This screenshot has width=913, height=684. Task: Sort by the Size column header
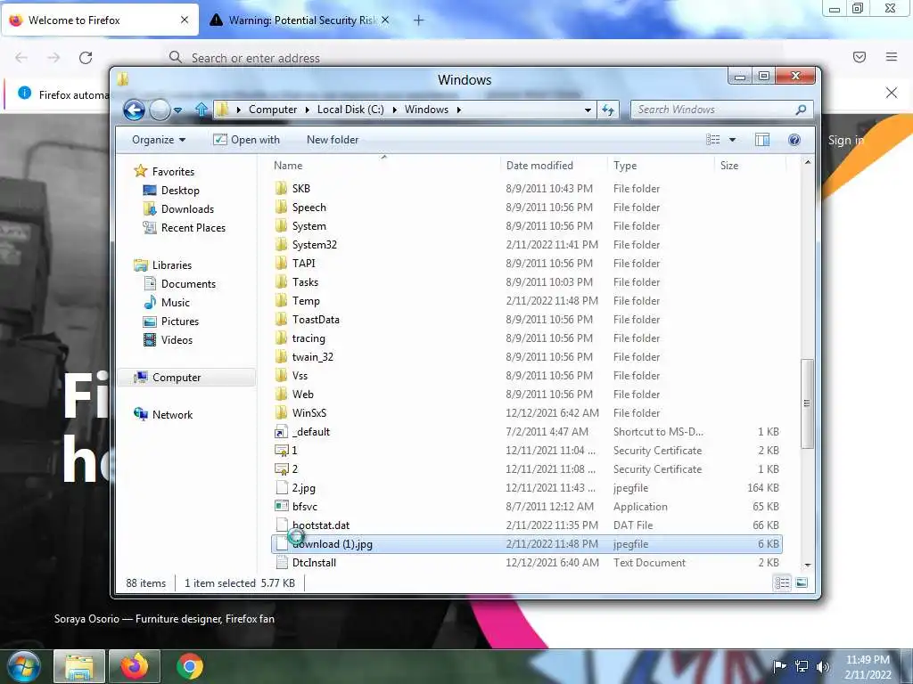pyautogui.click(x=750, y=165)
